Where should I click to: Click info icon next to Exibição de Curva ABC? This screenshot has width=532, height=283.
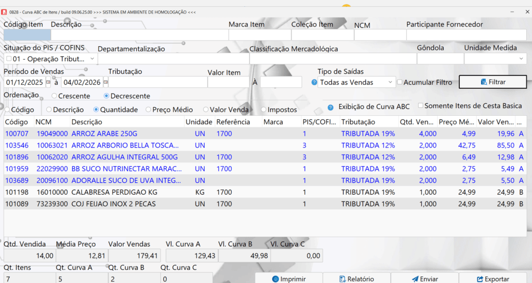coord(330,107)
